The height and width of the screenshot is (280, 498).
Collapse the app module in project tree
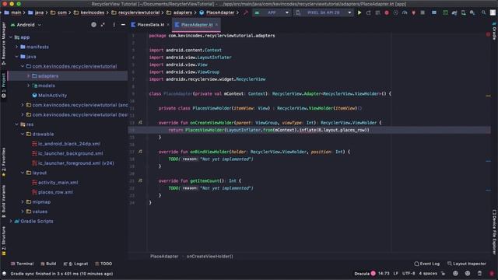[11, 37]
